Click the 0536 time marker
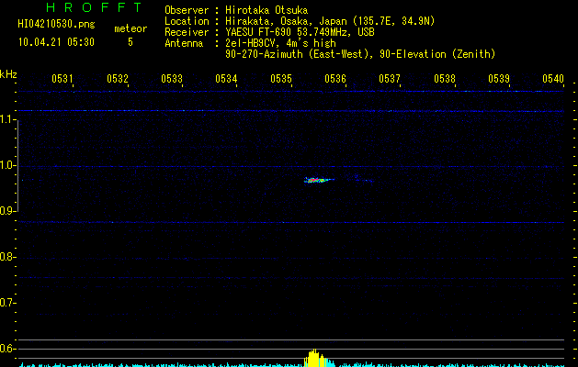Viewport: 578px width, 367px height. [335, 79]
